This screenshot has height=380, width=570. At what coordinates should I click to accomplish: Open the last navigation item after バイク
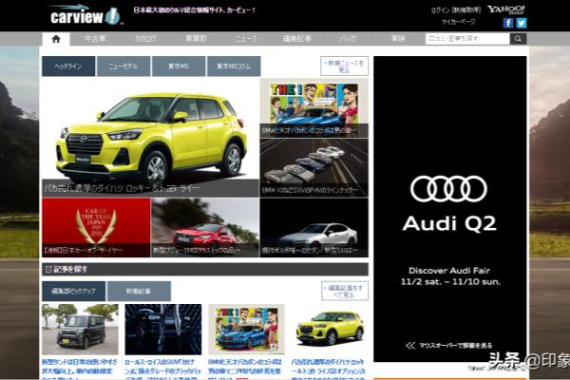(x=398, y=39)
